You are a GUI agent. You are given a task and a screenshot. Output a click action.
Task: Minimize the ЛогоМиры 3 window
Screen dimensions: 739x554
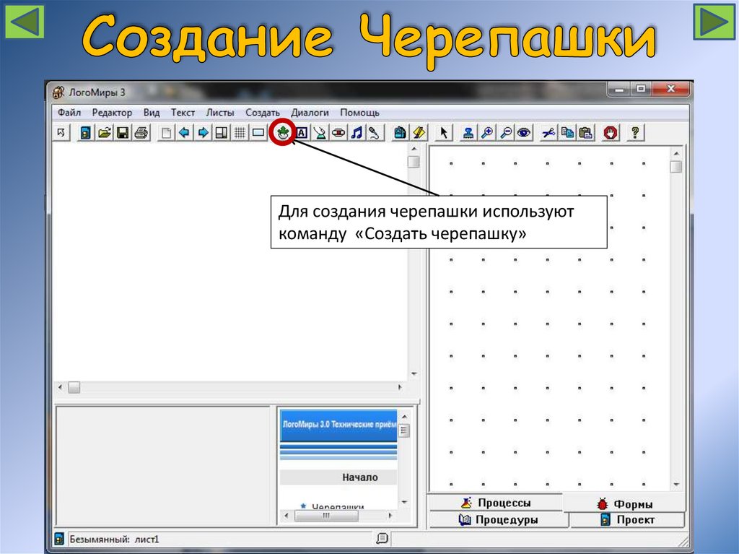[619, 89]
